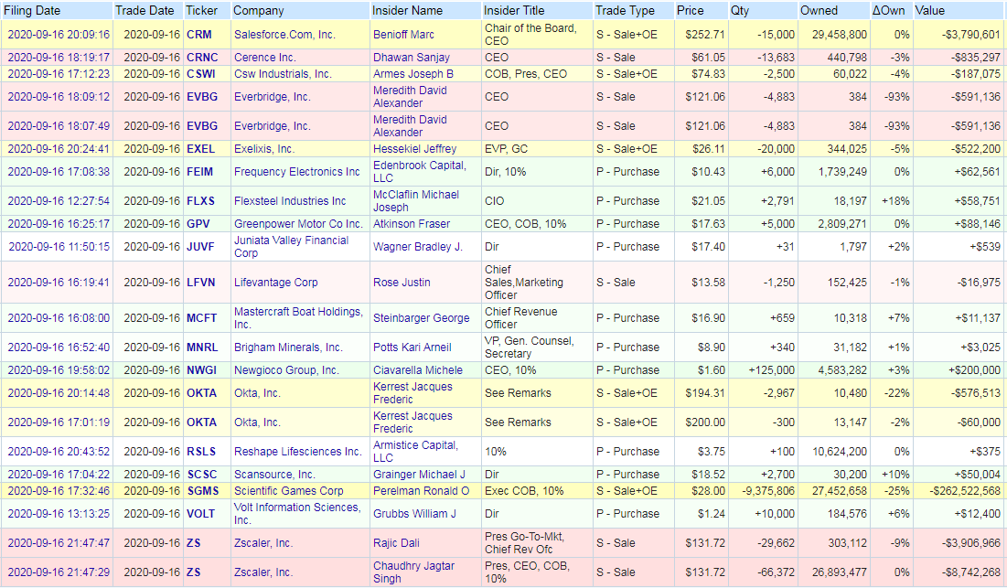
Task: Open the FLXS ticker link
Action: (x=201, y=201)
